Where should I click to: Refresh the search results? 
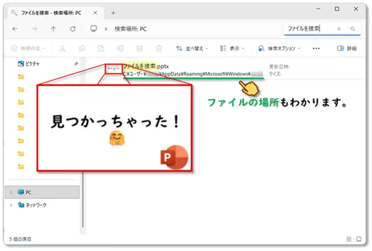[73, 29]
